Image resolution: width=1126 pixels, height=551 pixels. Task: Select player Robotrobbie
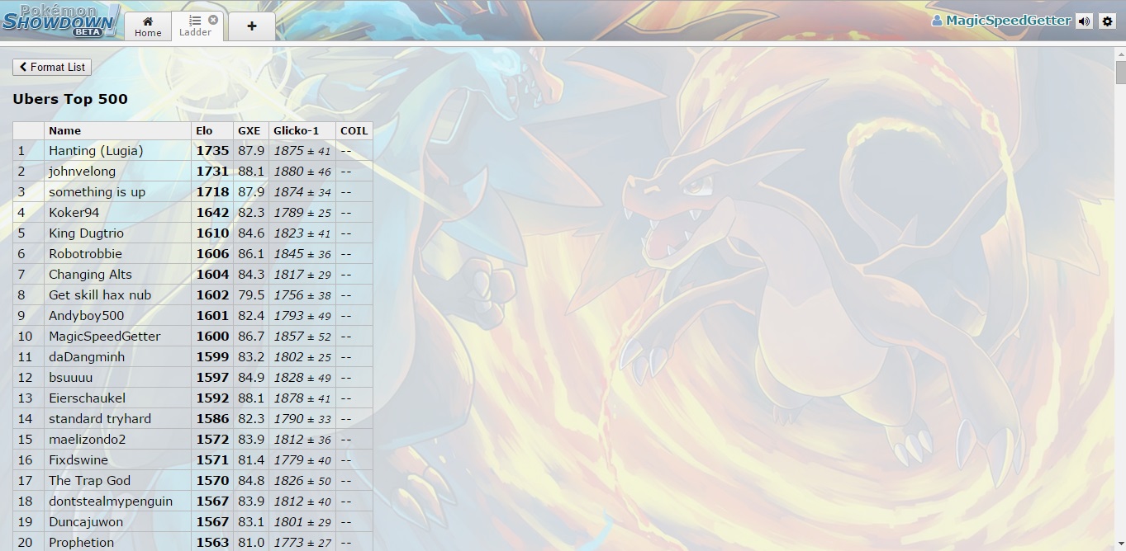(85, 254)
